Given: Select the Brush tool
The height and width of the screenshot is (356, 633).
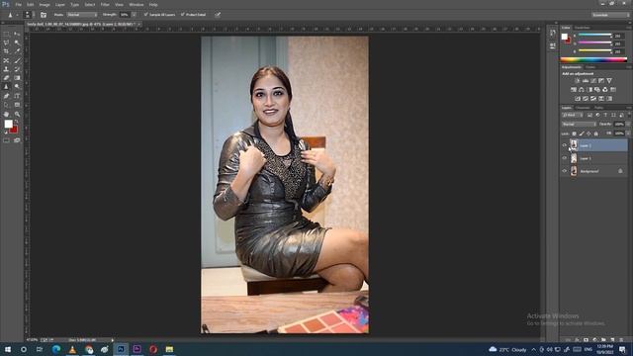Looking at the screenshot, I should [17, 60].
